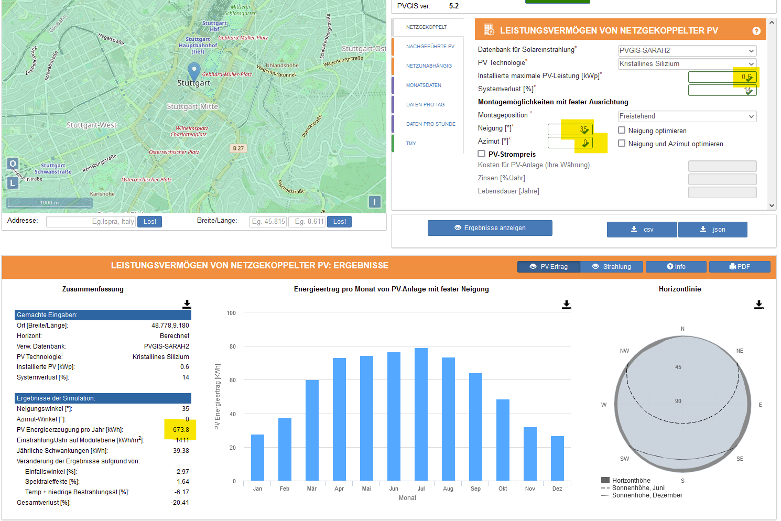The height and width of the screenshot is (521, 781).
Task: Click Los! next to Breite/Länge fields
Action: click(340, 222)
